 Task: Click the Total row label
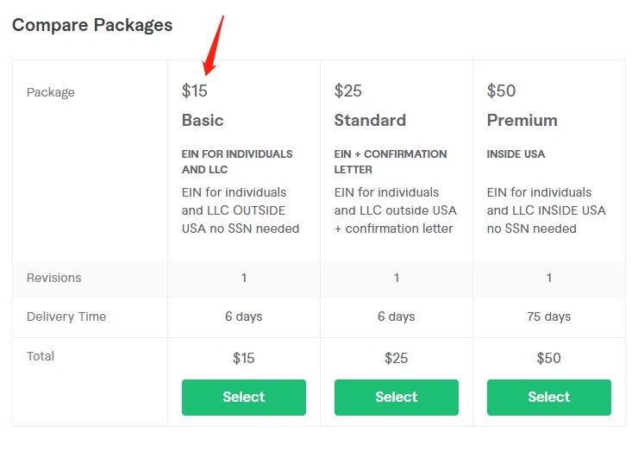41,356
